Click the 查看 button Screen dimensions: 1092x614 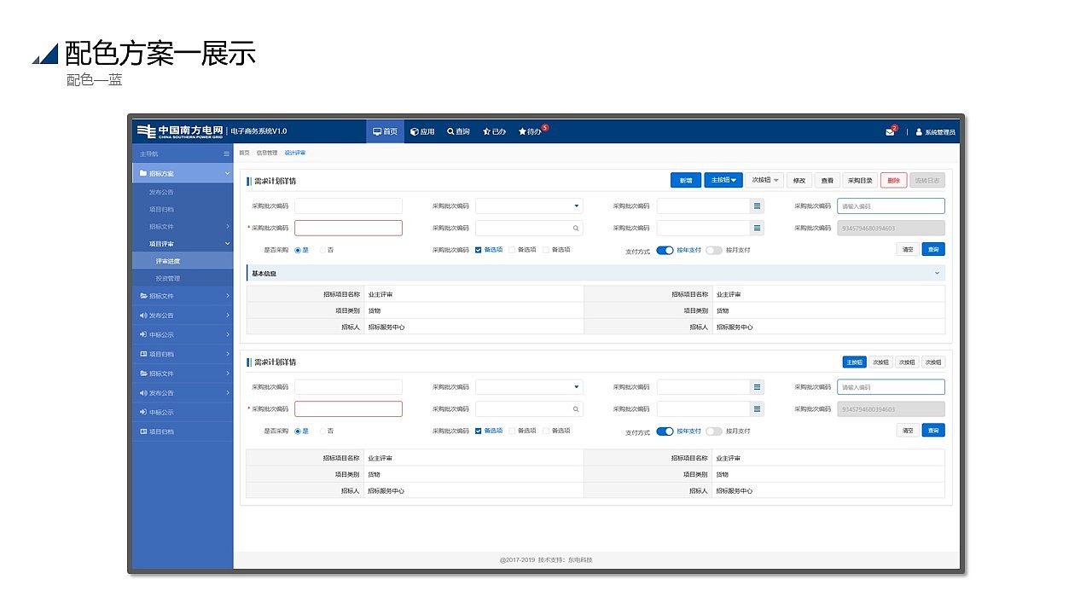pos(827,180)
